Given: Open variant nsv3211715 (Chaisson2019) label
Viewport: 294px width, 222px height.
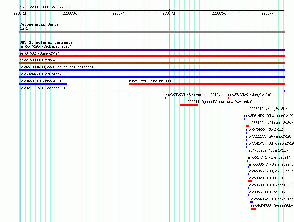Looking at the screenshot, I should click(45, 88).
